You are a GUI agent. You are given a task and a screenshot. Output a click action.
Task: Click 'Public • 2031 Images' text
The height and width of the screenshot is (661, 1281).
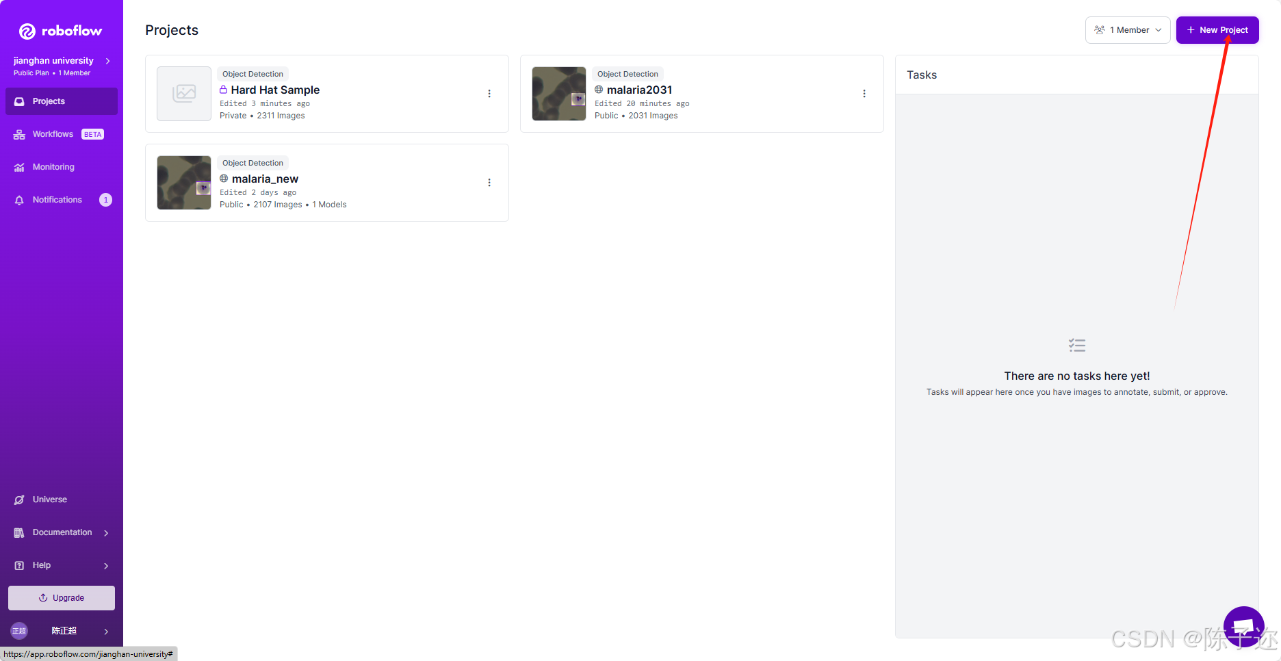636,116
